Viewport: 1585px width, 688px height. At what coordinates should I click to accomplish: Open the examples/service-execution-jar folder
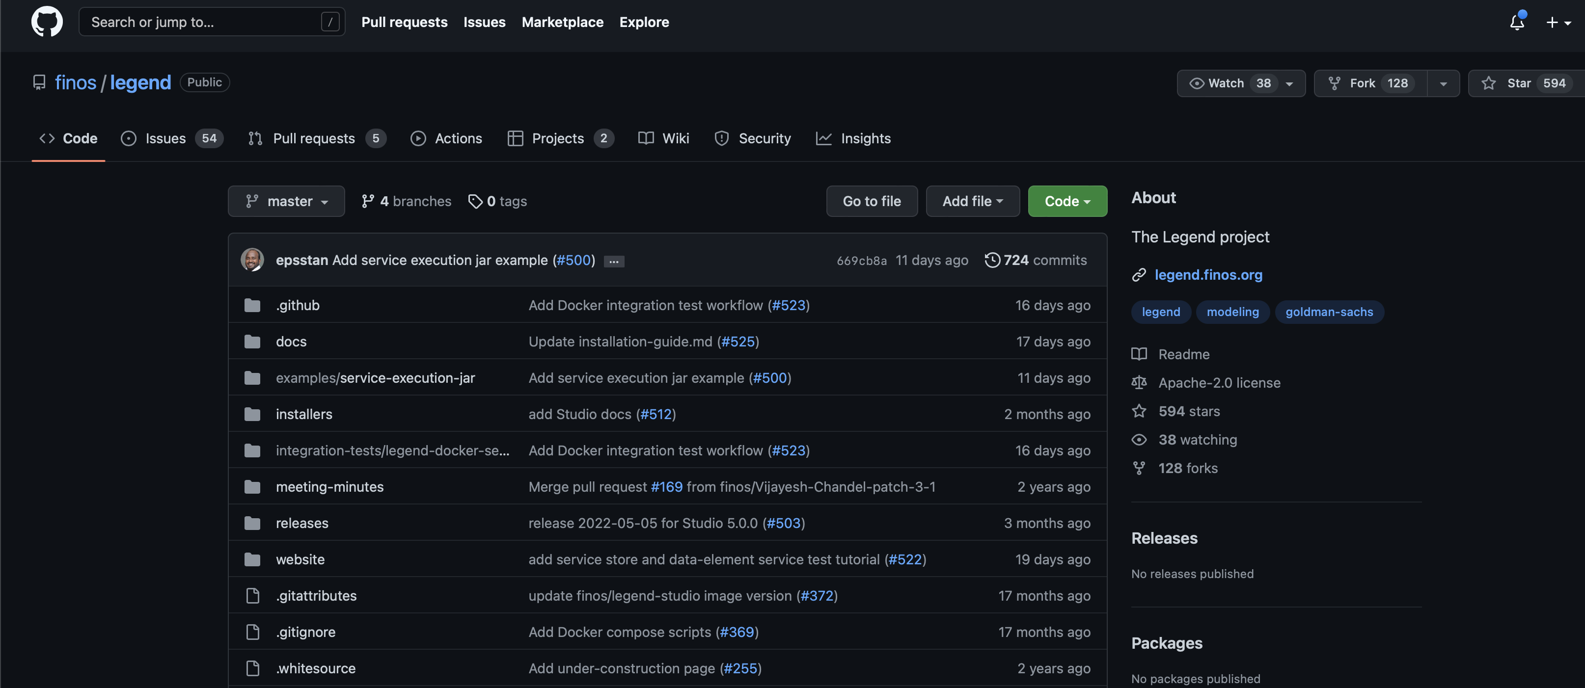pos(375,377)
